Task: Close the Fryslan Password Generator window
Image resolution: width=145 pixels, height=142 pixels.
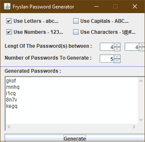Action: (x=135, y=6)
